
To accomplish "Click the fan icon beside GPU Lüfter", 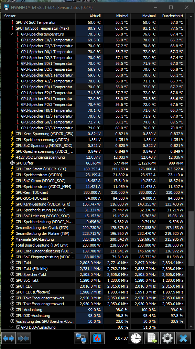I will click(12, 163).
